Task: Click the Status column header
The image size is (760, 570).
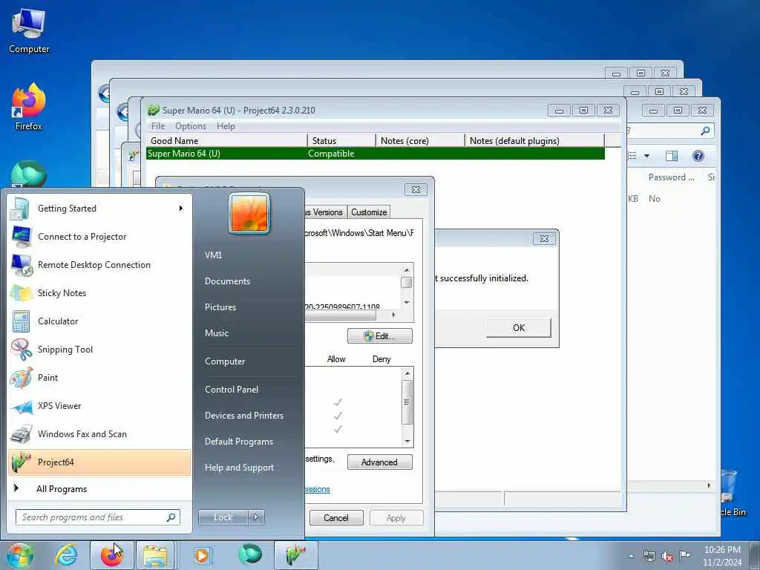Action: coord(341,140)
